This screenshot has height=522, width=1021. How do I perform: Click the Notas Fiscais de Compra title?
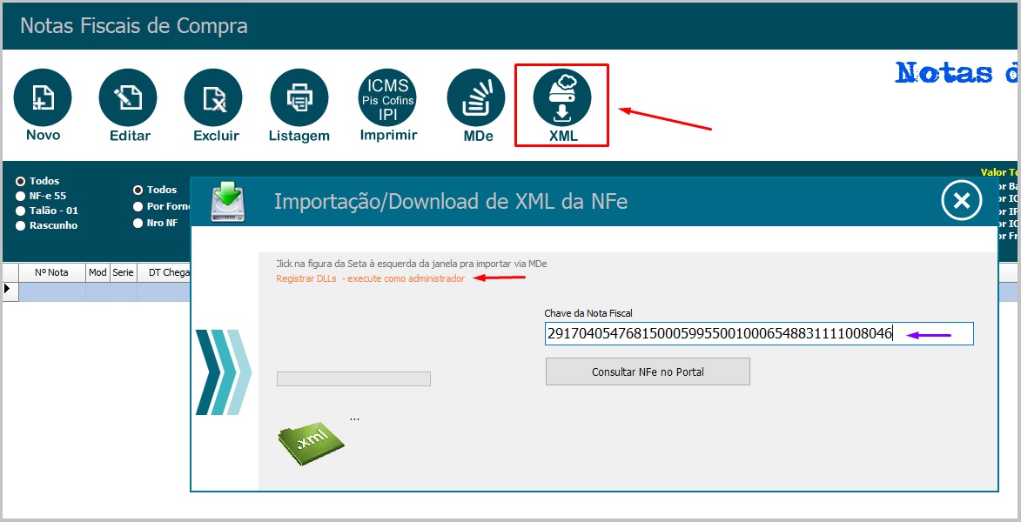coord(134,26)
